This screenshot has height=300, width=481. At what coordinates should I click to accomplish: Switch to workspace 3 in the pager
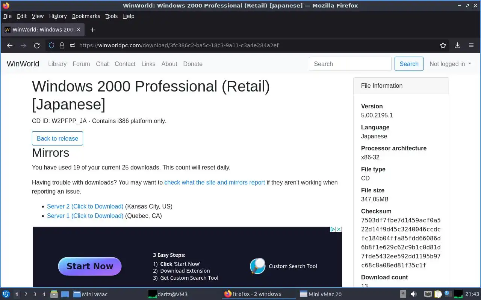click(35, 294)
